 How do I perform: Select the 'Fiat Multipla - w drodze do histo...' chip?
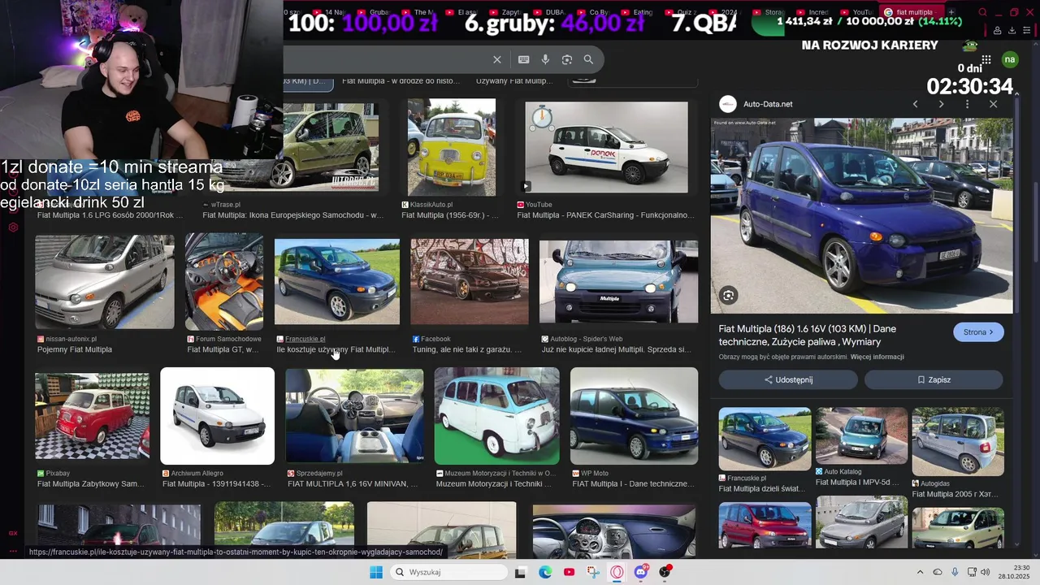click(x=400, y=80)
